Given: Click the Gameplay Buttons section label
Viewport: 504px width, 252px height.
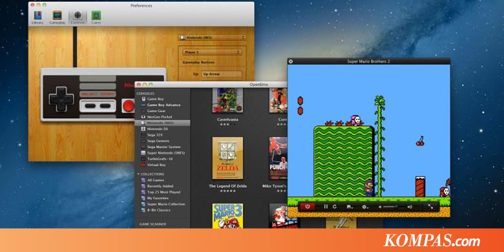Looking at the screenshot, I should [x=198, y=63].
